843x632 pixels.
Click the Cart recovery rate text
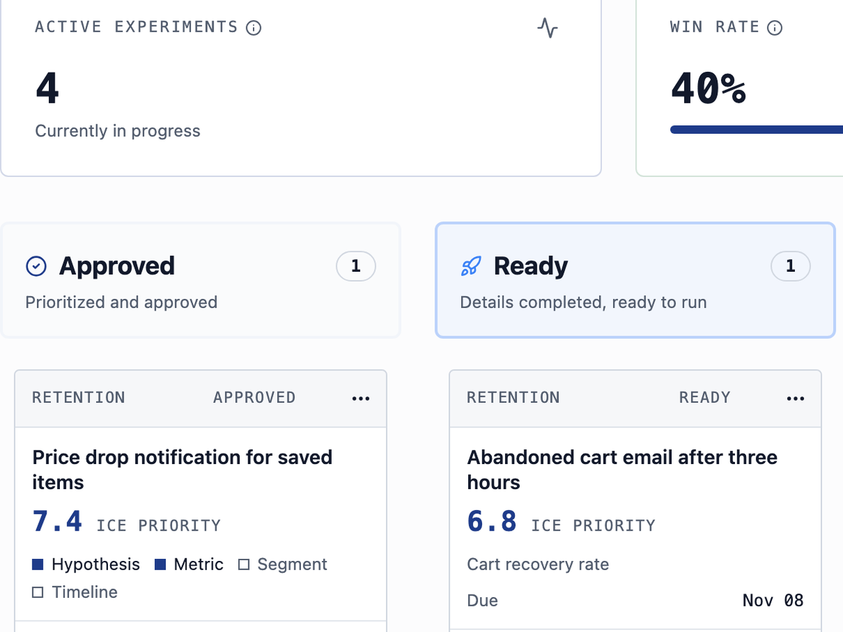538,564
